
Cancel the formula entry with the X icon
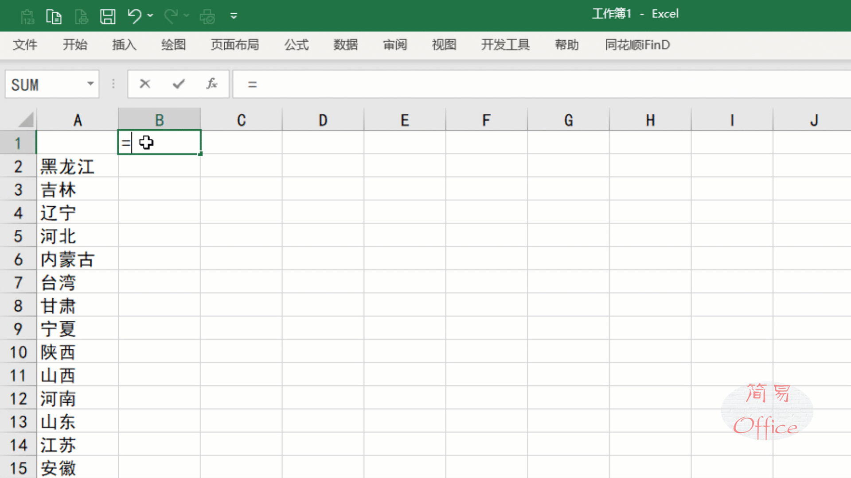pyautogui.click(x=145, y=84)
